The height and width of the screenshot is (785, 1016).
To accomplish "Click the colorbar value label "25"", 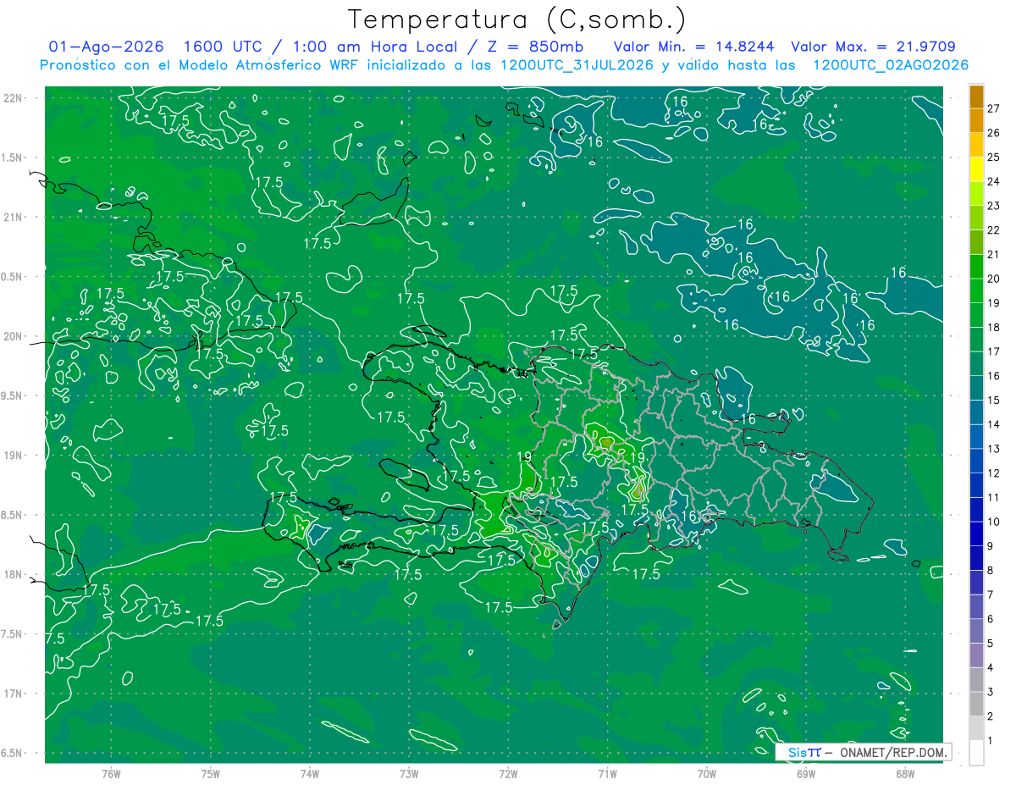I will [993, 157].
